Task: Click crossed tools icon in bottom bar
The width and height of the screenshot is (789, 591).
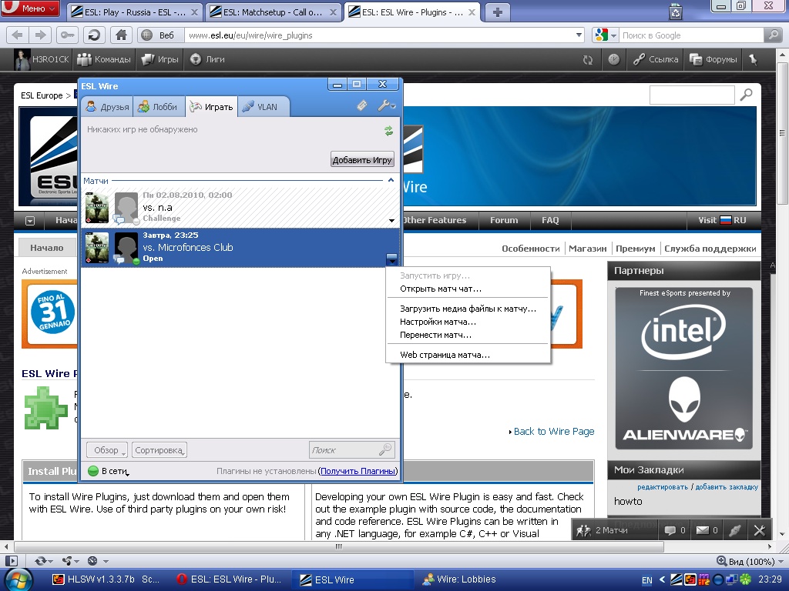Action: click(x=759, y=530)
